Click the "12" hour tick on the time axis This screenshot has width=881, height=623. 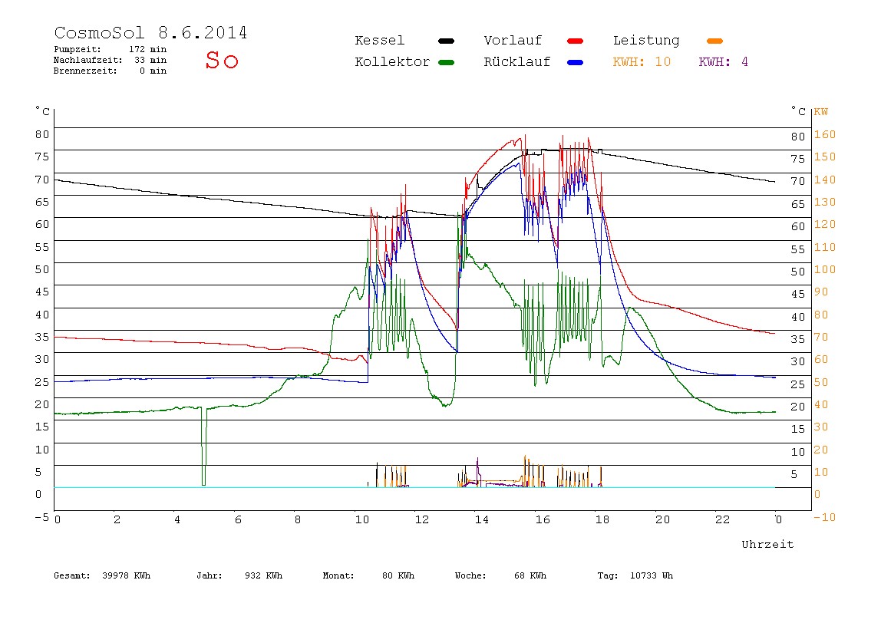[x=422, y=519]
